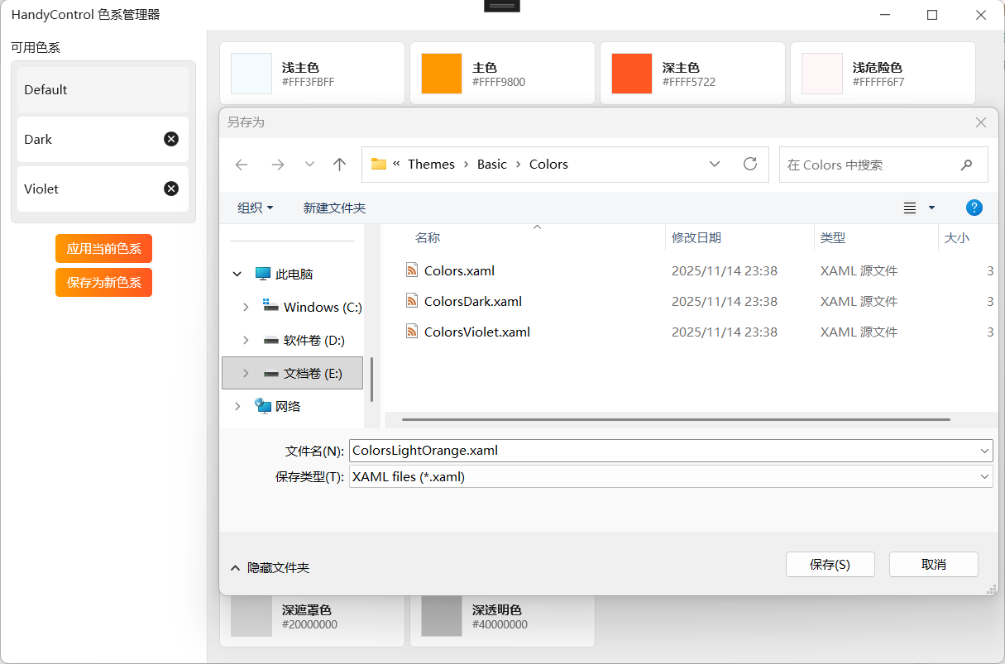
Task: Click the 浅危险色 color swatch
Action: click(822, 74)
